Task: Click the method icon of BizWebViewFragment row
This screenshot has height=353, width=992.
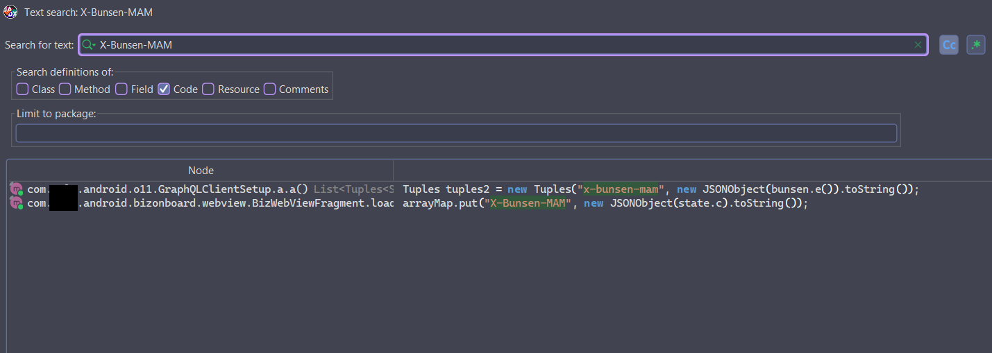Action: [17, 203]
